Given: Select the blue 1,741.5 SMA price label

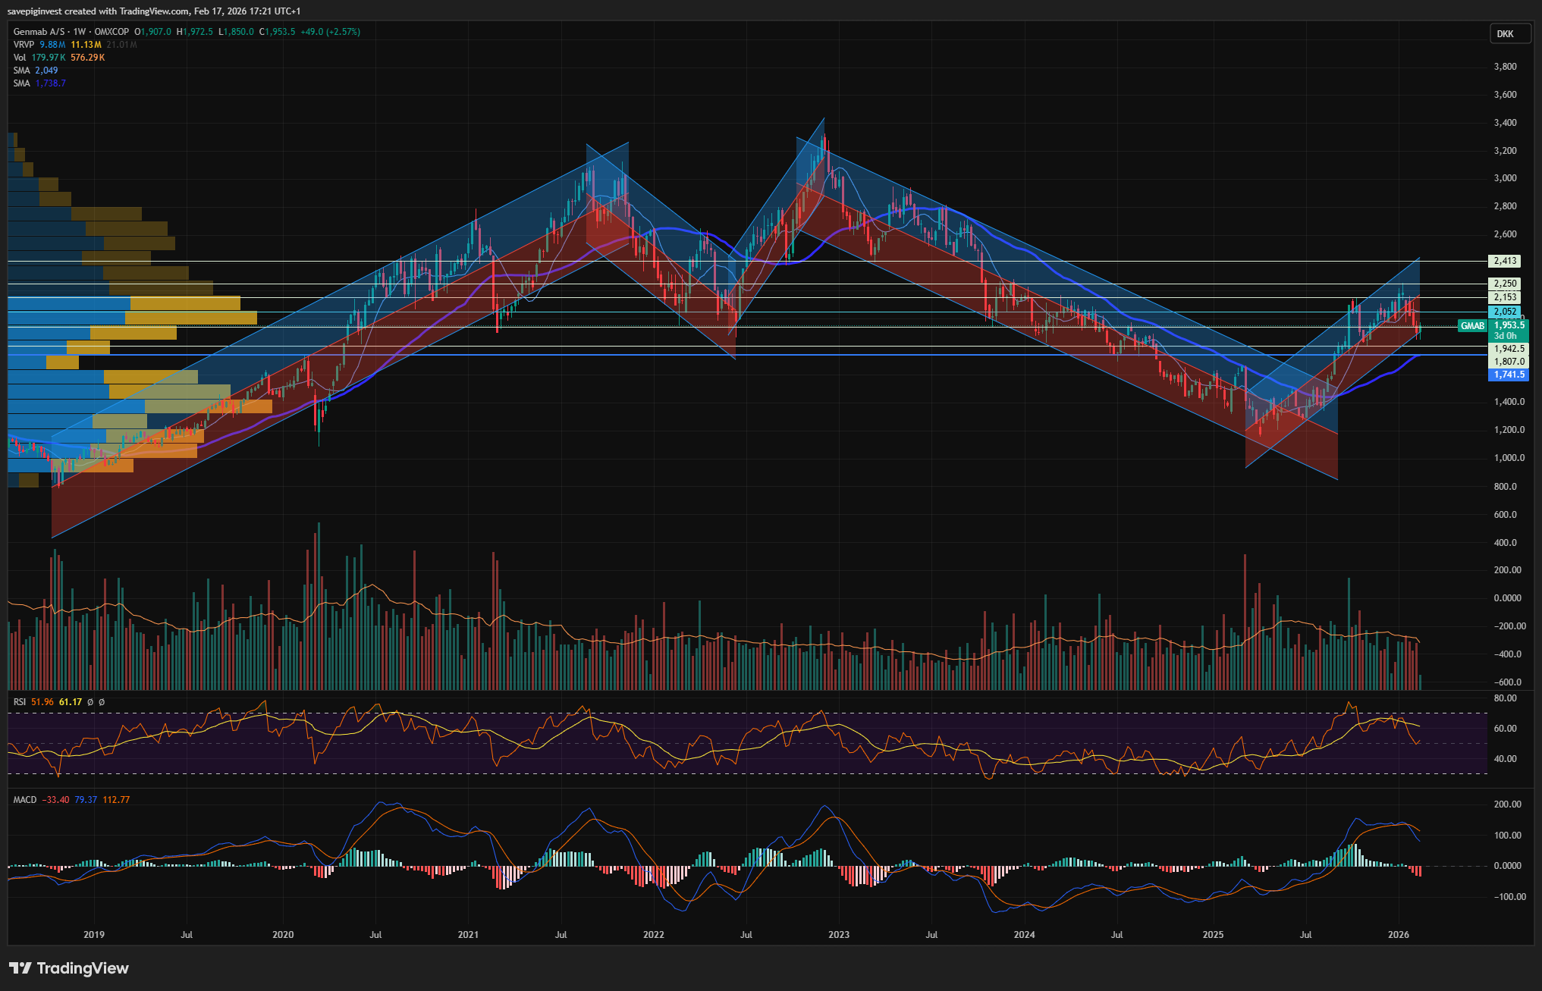Looking at the screenshot, I should click(x=1508, y=375).
